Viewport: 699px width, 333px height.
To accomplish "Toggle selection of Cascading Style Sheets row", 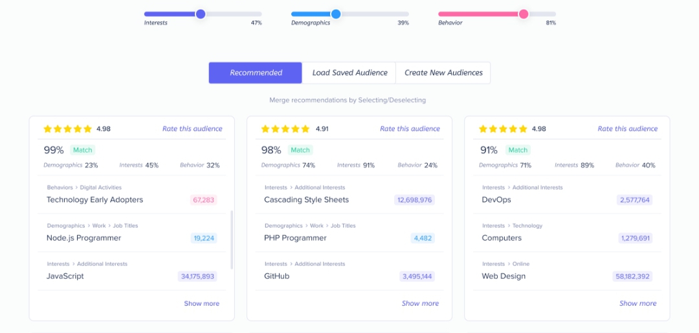I will (x=306, y=200).
